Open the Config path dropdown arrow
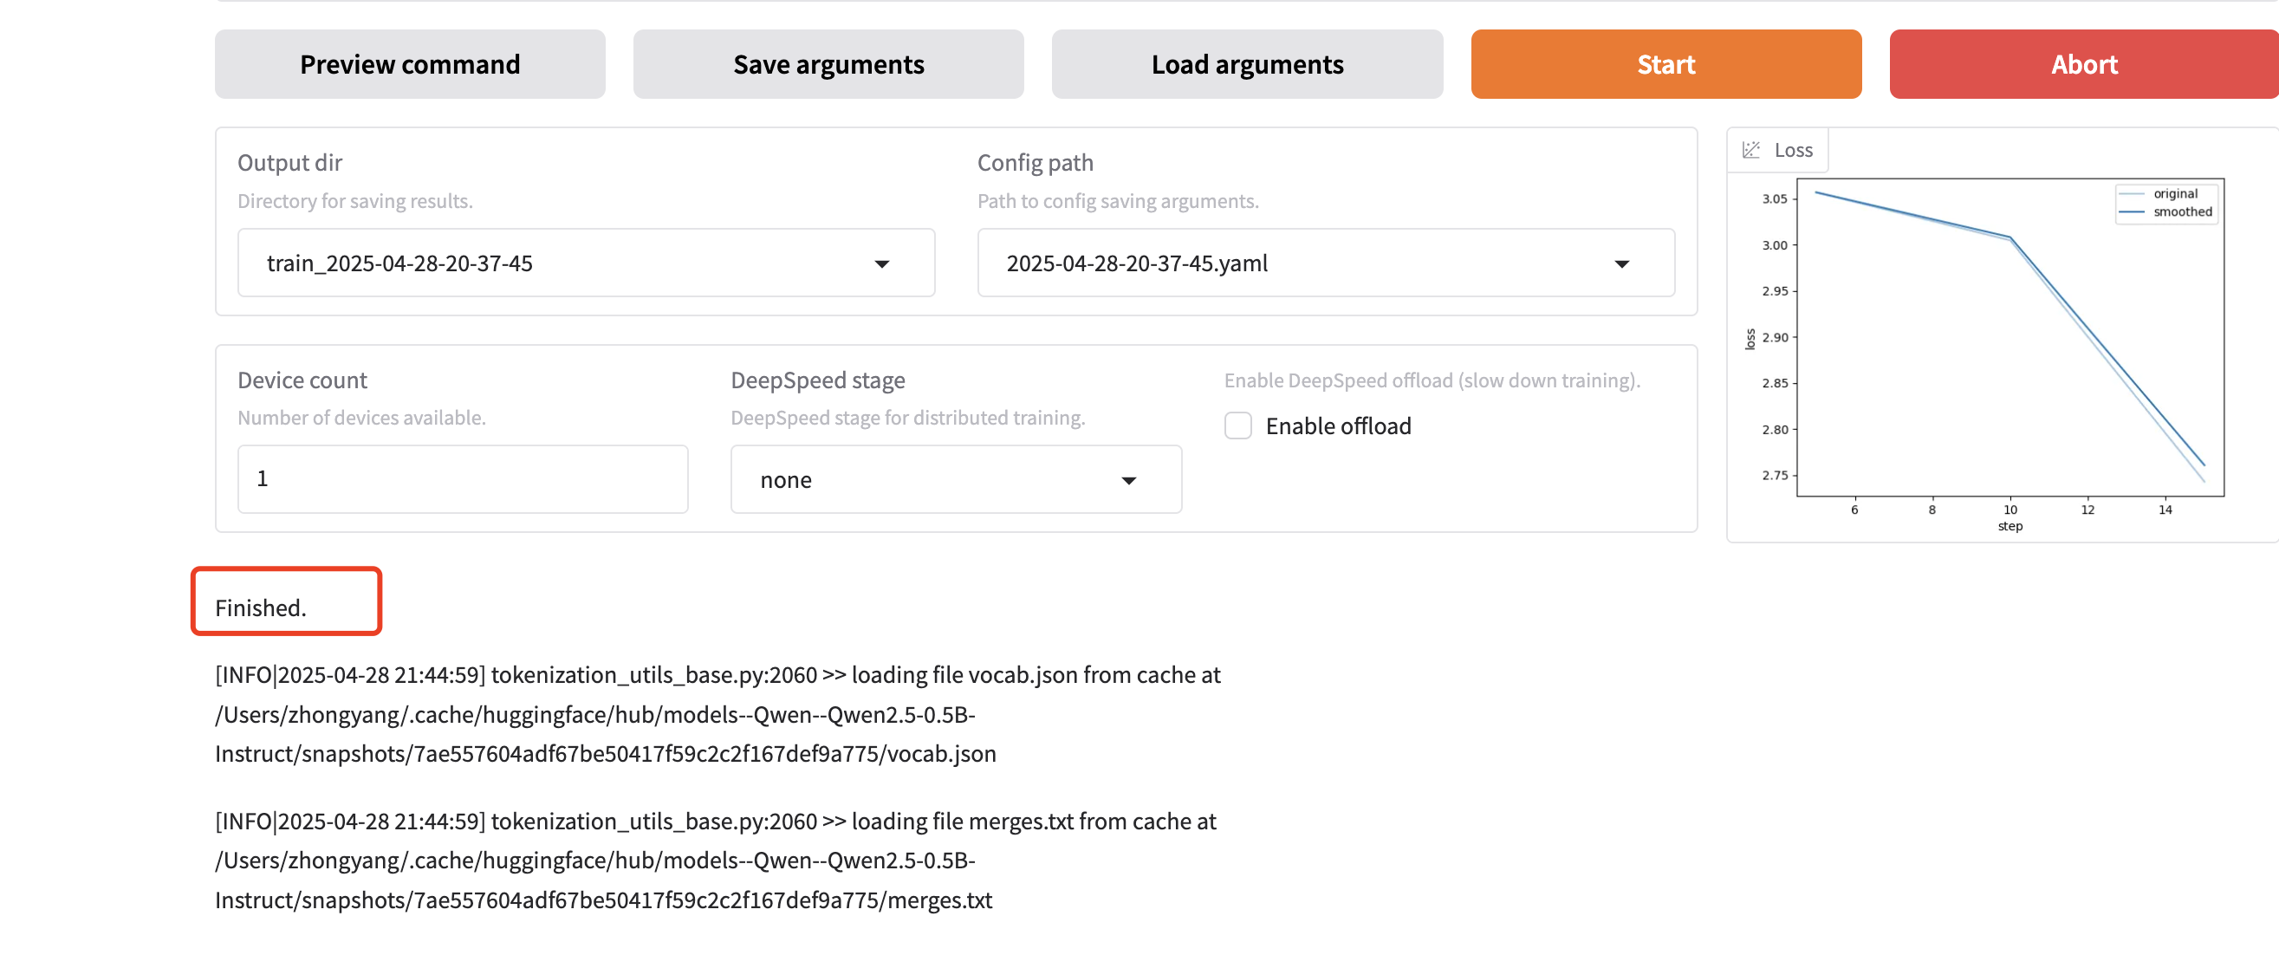 click(1620, 263)
